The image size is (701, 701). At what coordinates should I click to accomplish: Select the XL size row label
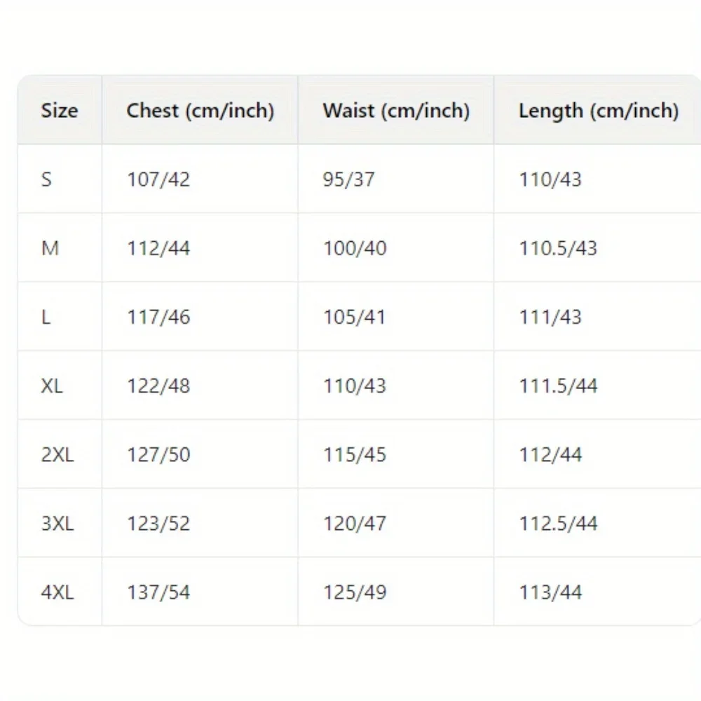52,386
